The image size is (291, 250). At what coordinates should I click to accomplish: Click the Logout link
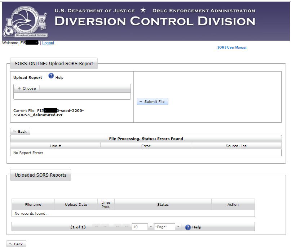48,43
